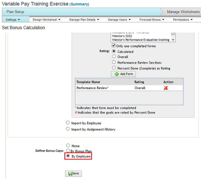Image resolution: width=201 pixels, height=179 pixels.
Task: Open the Manage Plan Details dropdown
Action: (84, 20)
